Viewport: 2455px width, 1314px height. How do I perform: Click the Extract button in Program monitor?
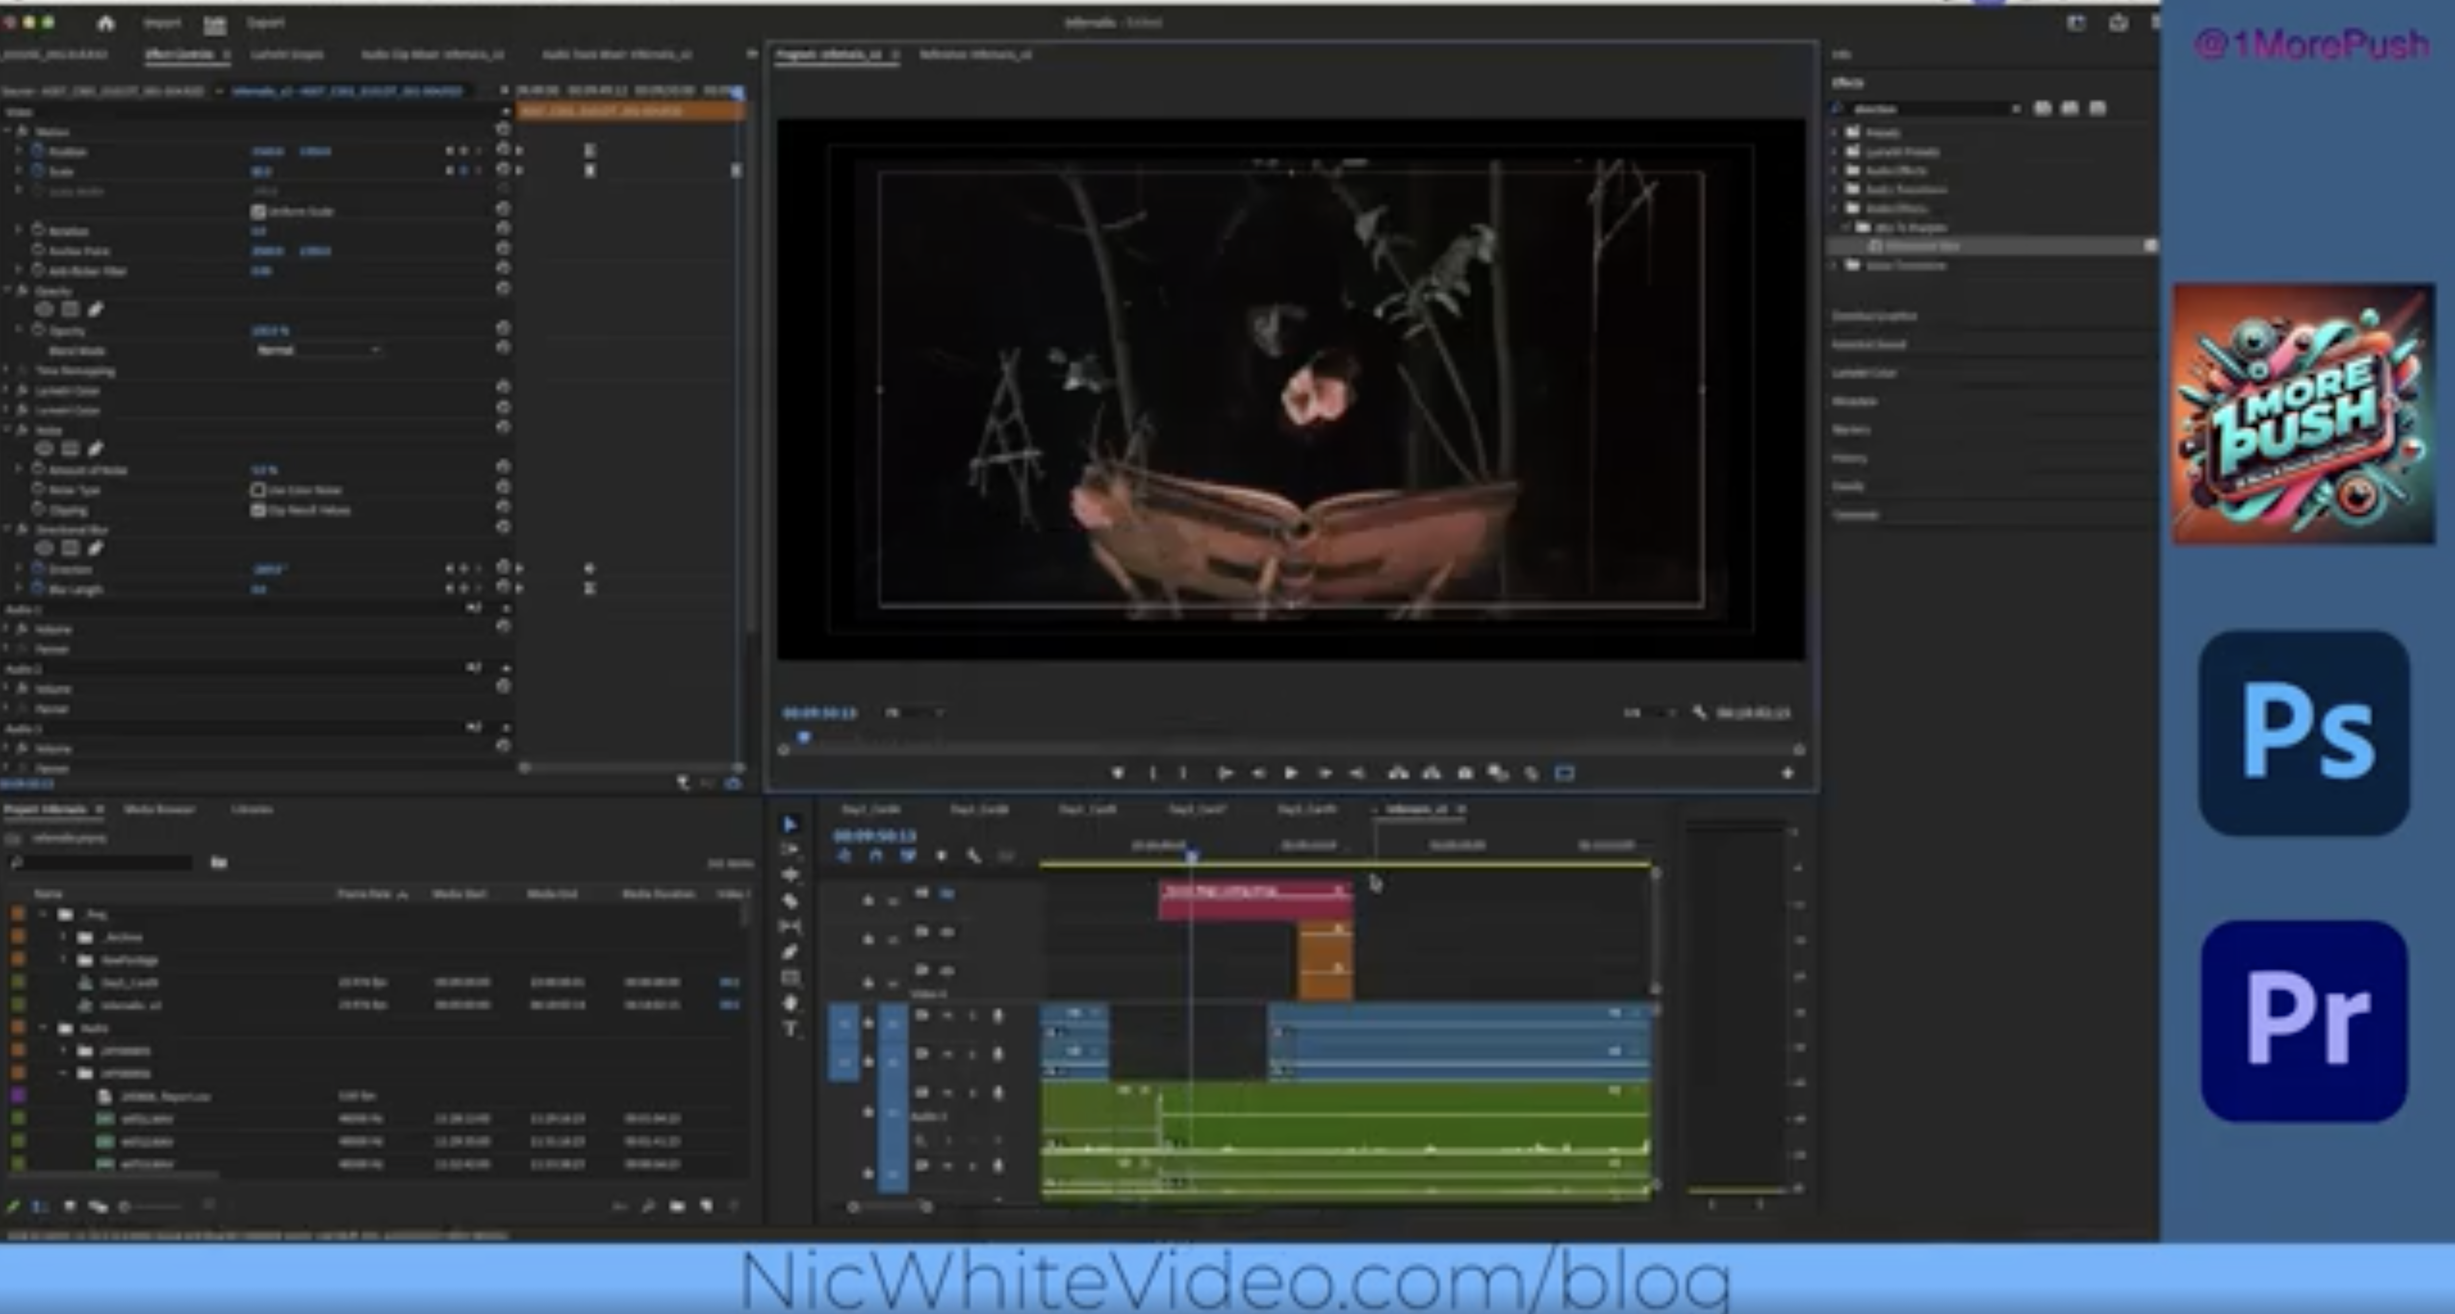[x=1432, y=773]
